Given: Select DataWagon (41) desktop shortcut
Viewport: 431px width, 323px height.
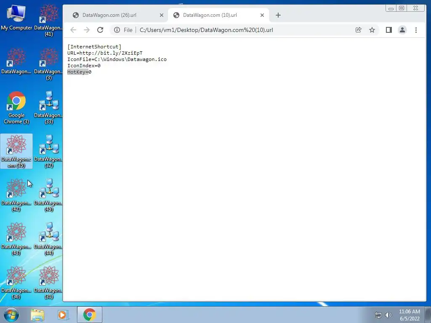Looking at the screenshot, I should coord(49,20).
